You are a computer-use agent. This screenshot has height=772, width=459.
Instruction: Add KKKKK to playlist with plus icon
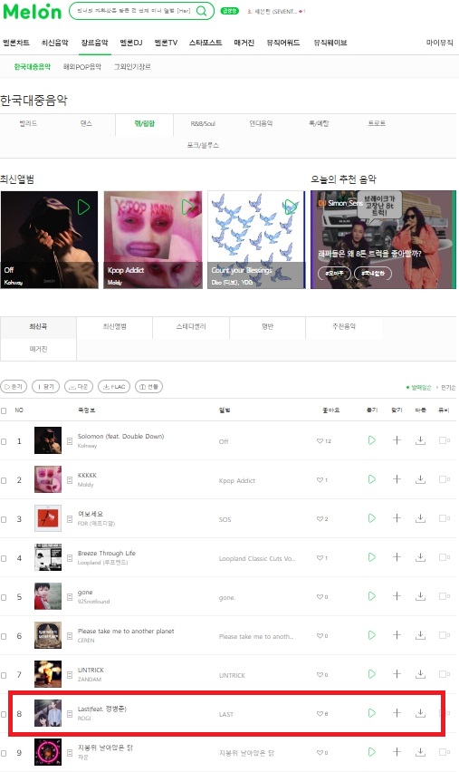(x=397, y=479)
